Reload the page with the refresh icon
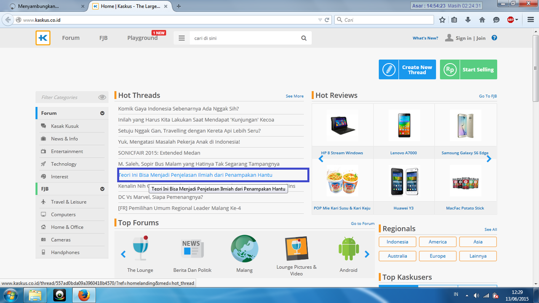539x303 pixels. tap(327, 20)
